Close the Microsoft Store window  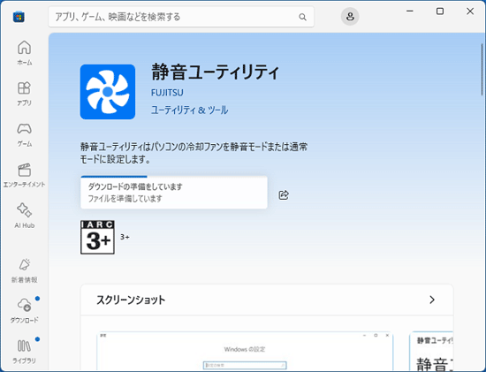(x=470, y=11)
